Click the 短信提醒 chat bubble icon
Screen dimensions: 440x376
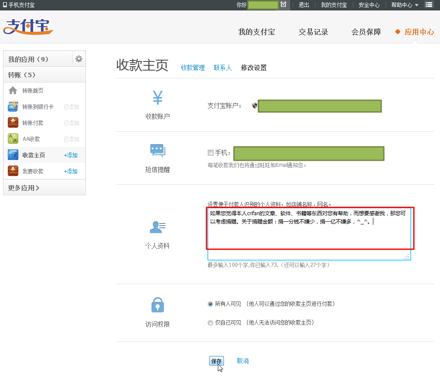(158, 151)
